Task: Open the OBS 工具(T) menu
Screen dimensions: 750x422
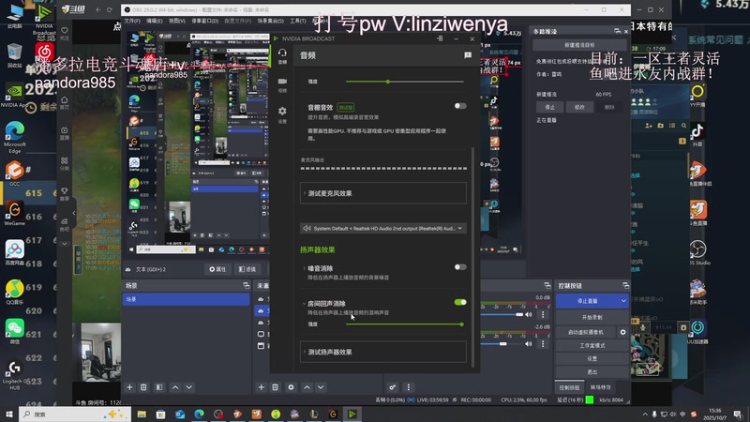Action: 297,21
